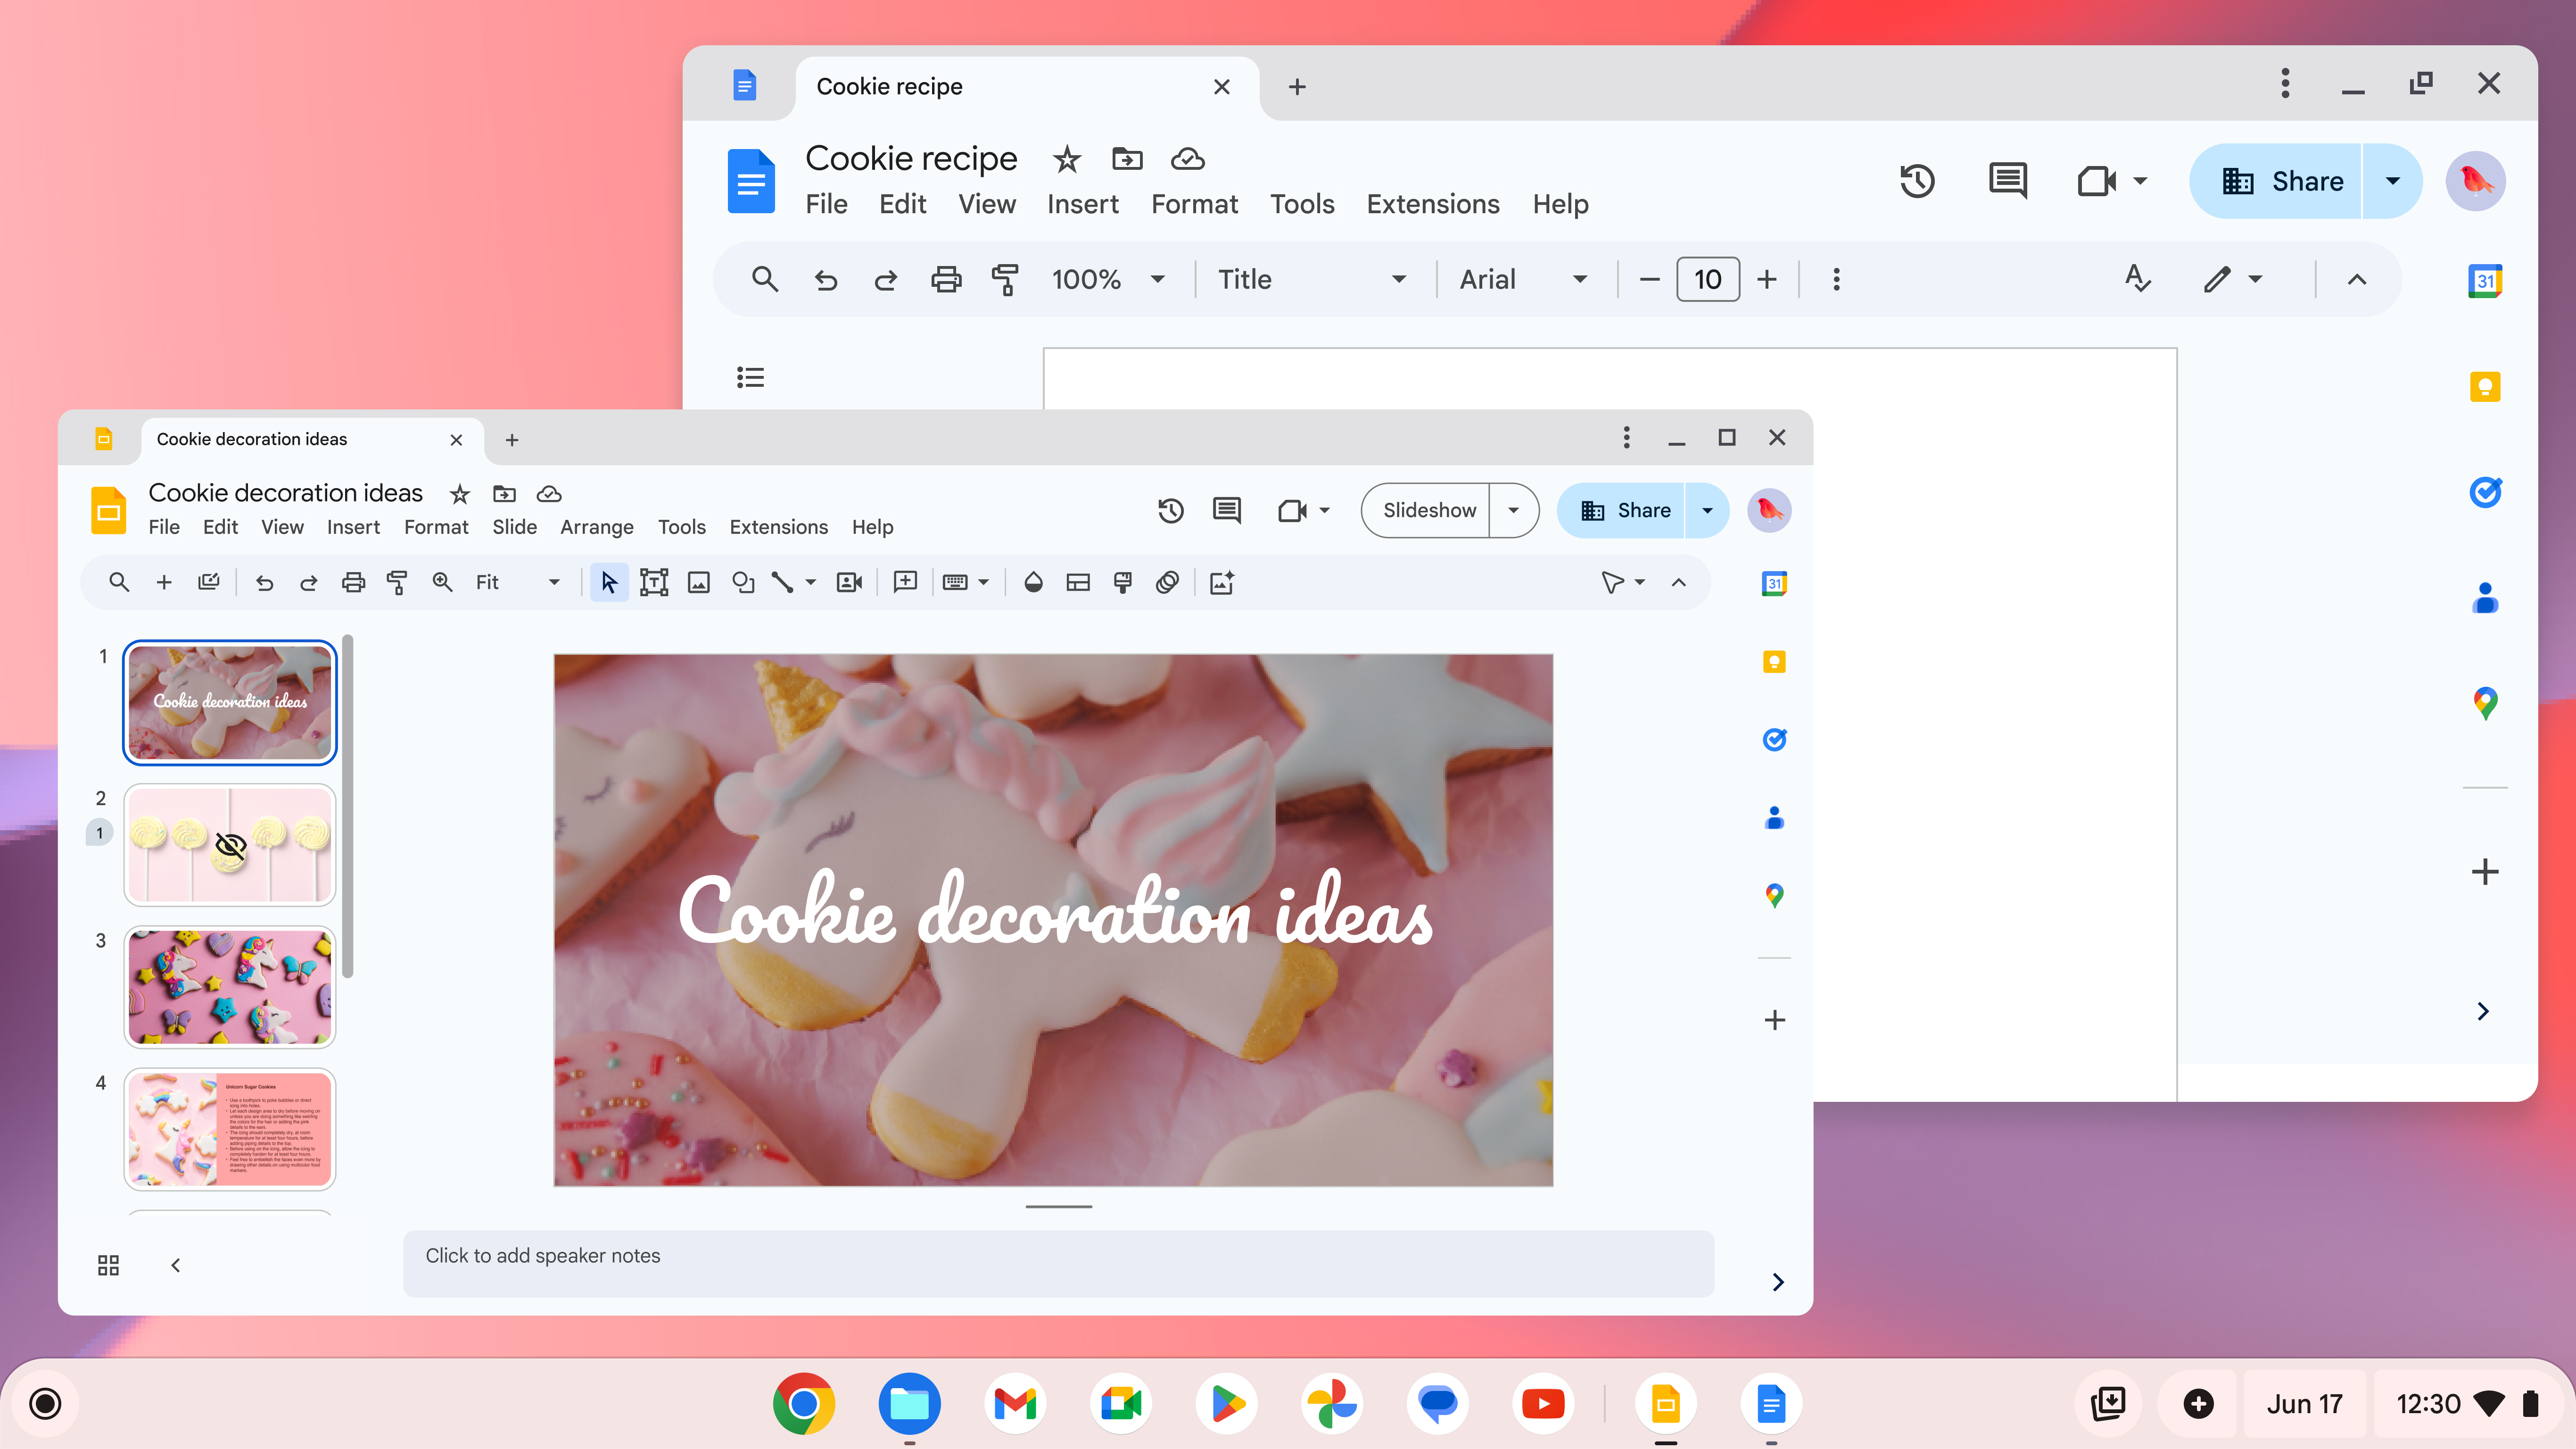Select the shape tool in Slides toolbar
The height and width of the screenshot is (1449, 2576).
(743, 583)
